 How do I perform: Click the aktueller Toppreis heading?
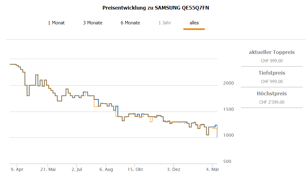point(272,52)
